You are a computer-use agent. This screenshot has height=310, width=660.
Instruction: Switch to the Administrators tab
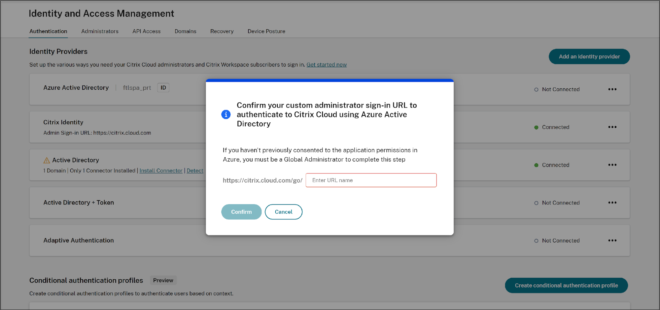tap(100, 31)
